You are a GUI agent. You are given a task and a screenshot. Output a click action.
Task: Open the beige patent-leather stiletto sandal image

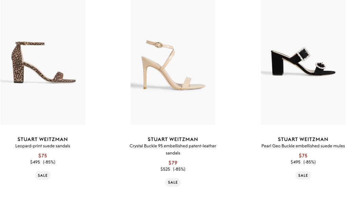click(x=173, y=63)
